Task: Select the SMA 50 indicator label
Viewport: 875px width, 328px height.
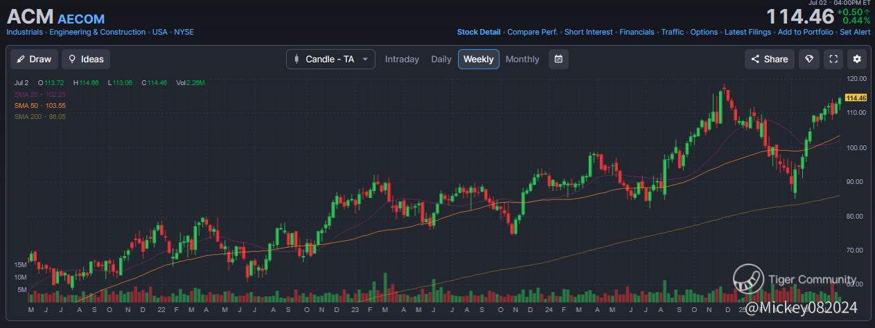Action: [39, 105]
